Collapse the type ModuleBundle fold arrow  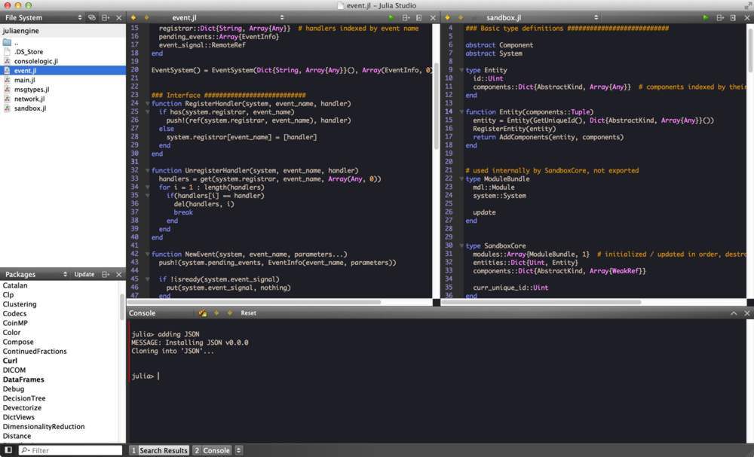coord(461,179)
